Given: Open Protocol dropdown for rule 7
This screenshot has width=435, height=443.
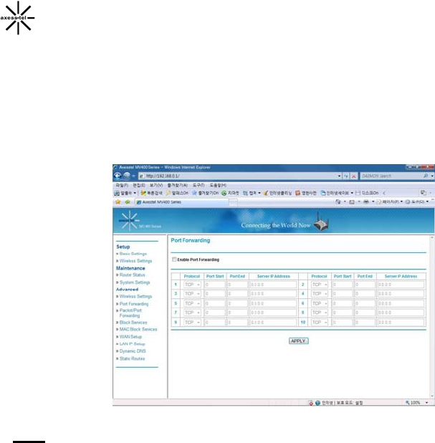Looking at the screenshot, I should [192, 313].
